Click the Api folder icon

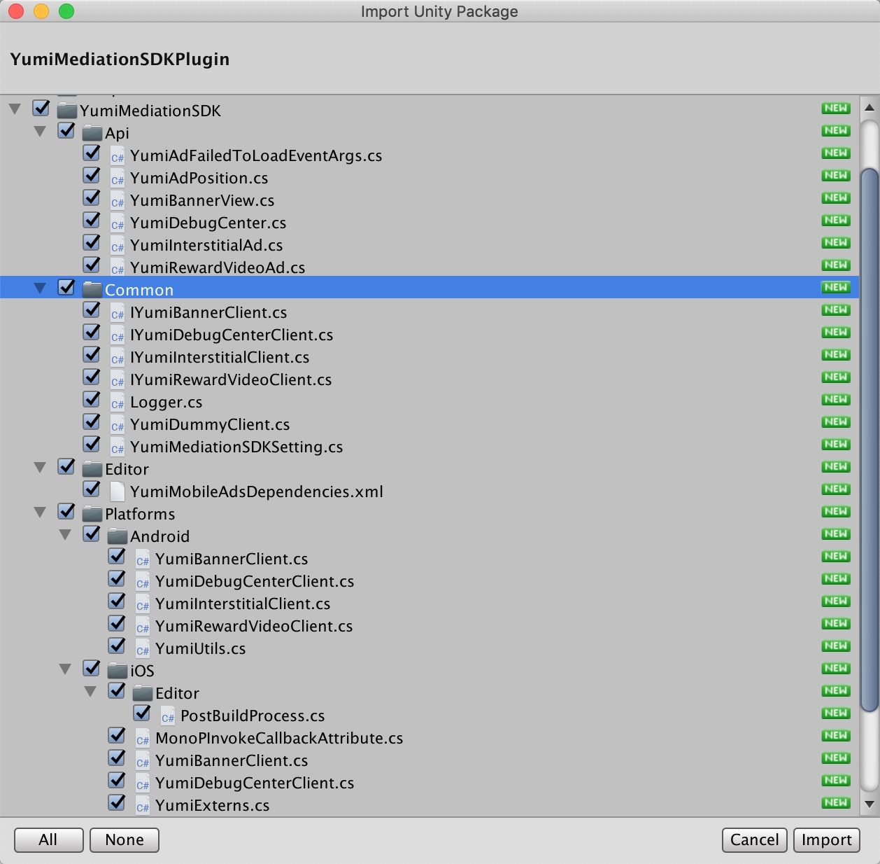92,133
